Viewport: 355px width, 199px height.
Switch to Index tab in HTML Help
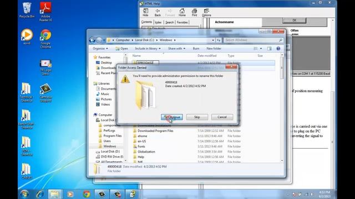tap(158, 22)
